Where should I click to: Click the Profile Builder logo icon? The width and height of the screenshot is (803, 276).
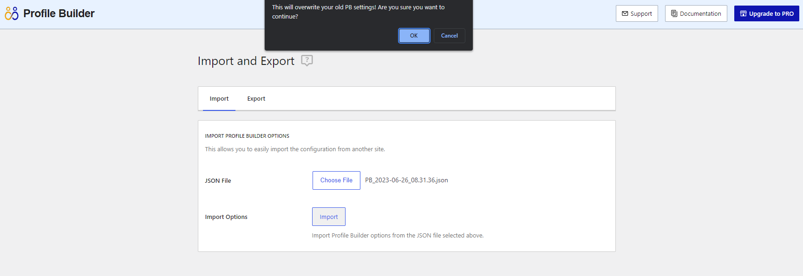12,13
